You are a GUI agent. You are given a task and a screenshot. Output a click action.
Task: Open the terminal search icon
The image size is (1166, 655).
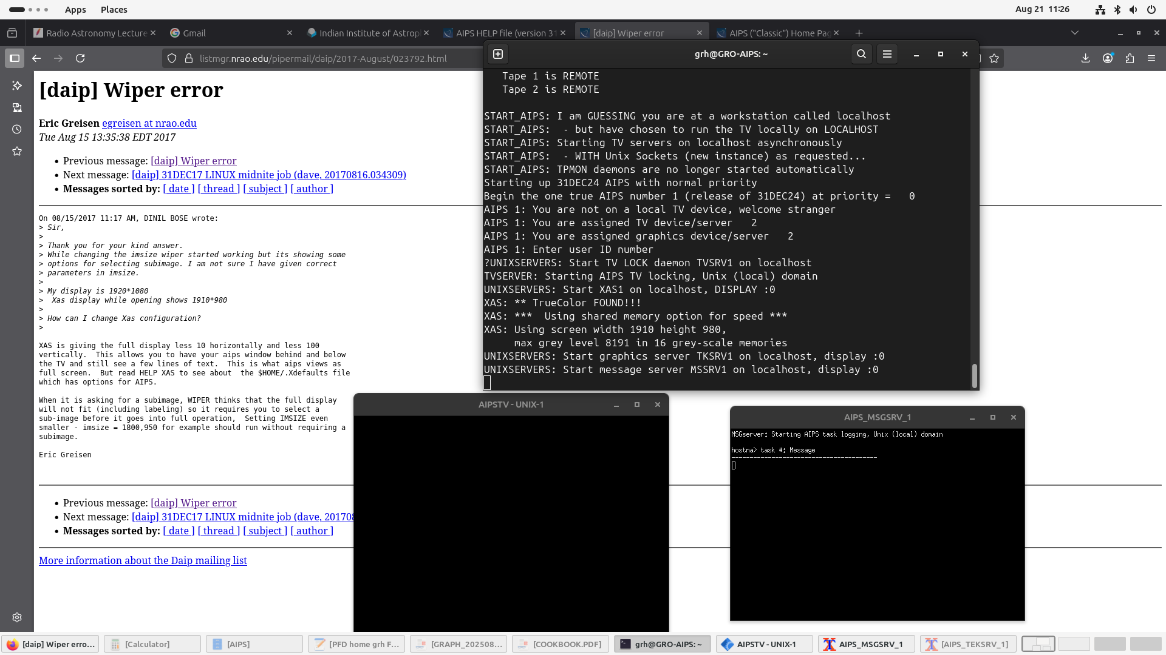(x=861, y=54)
